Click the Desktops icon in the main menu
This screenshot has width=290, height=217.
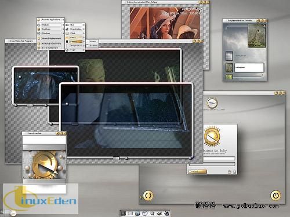(39, 29)
